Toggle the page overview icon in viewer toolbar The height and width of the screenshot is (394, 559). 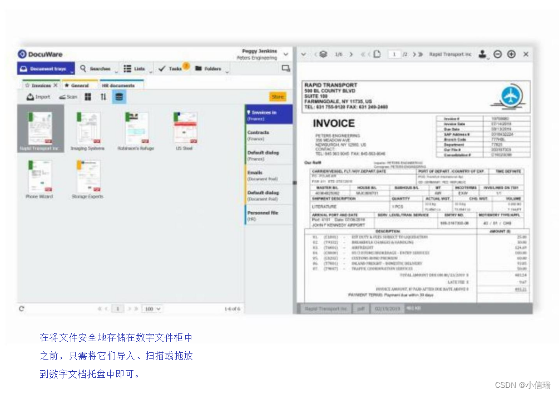(x=324, y=54)
